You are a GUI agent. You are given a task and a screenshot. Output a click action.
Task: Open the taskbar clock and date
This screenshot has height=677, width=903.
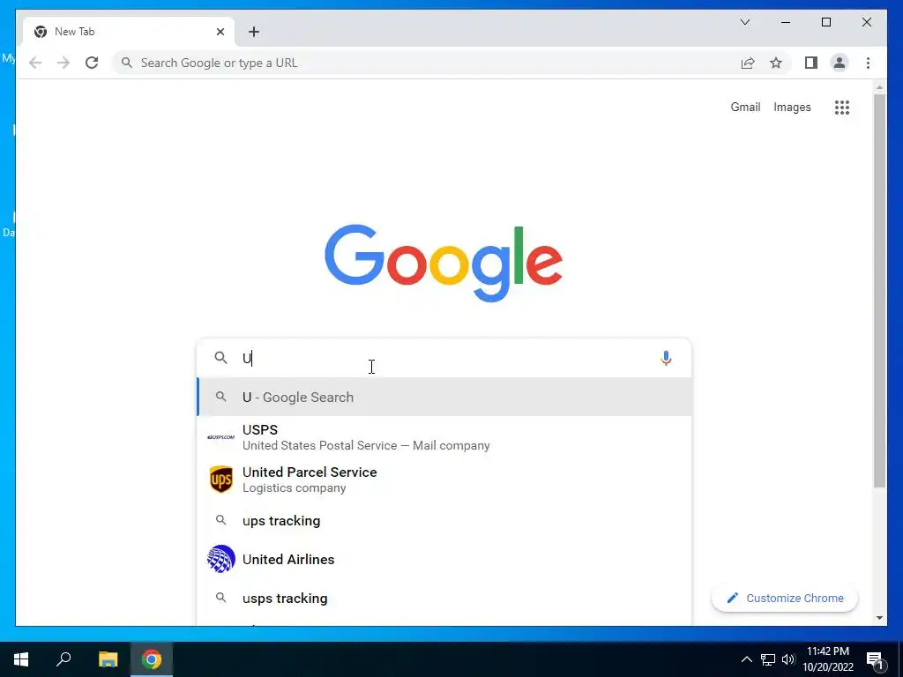pyautogui.click(x=827, y=659)
